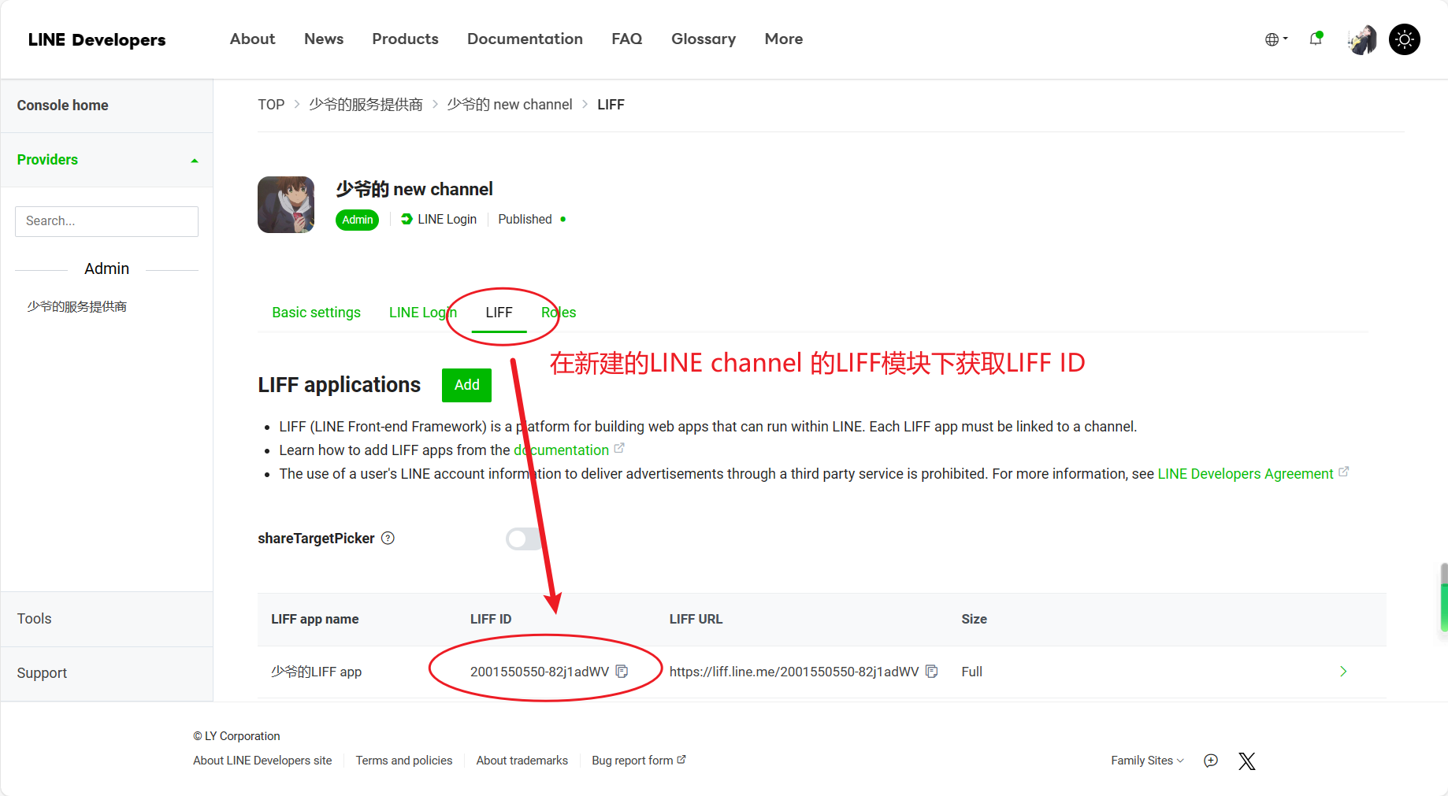Click the LINE Login channel type label
Viewport: 1448px width, 796px height.
[439, 220]
